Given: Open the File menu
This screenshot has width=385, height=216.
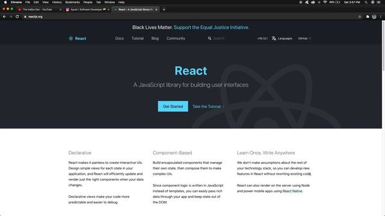Looking at the screenshot, I should click(x=28, y=2).
